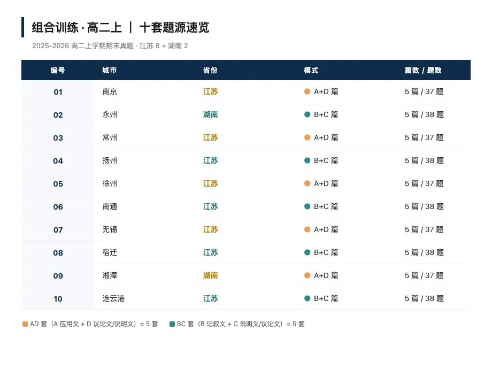Click the province 湖南 in the 永州 row

(x=210, y=114)
